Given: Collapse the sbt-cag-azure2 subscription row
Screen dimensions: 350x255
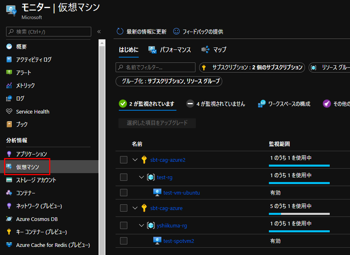Looking at the screenshot, I should [135, 160].
